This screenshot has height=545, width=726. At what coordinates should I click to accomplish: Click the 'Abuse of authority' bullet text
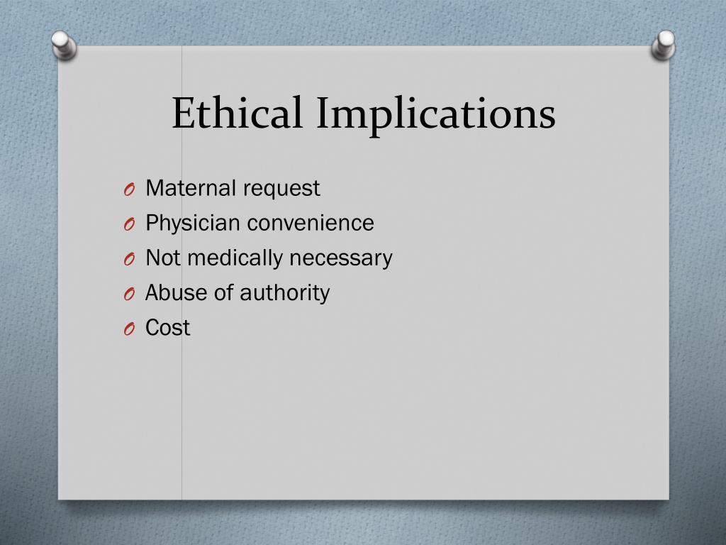point(238,293)
